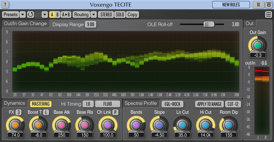Click the Boost T value field -8.0

39,135
